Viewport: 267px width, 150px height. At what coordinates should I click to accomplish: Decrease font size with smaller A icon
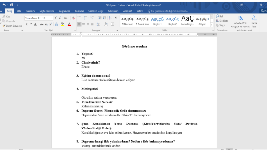click(60, 18)
